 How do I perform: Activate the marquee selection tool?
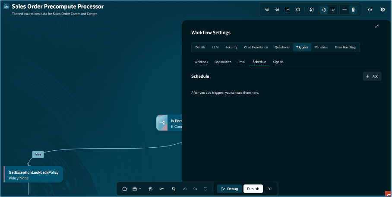tap(332, 10)
